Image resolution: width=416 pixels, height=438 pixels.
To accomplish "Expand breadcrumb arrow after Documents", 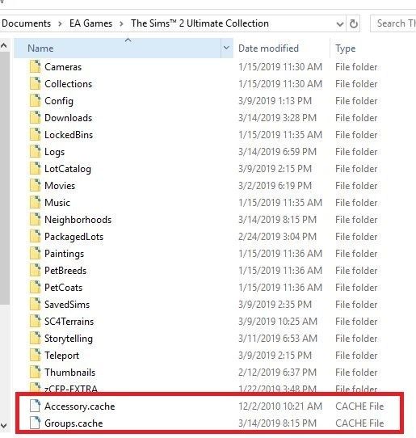I will click(x=60, y=23).
